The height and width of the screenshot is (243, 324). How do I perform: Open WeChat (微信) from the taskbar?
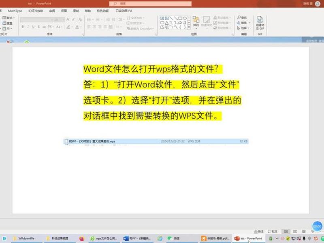(174, 239)
